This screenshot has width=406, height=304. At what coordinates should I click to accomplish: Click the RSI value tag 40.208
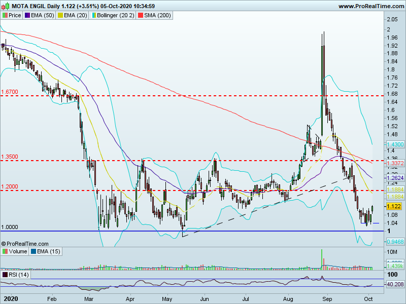pos(395,284)
